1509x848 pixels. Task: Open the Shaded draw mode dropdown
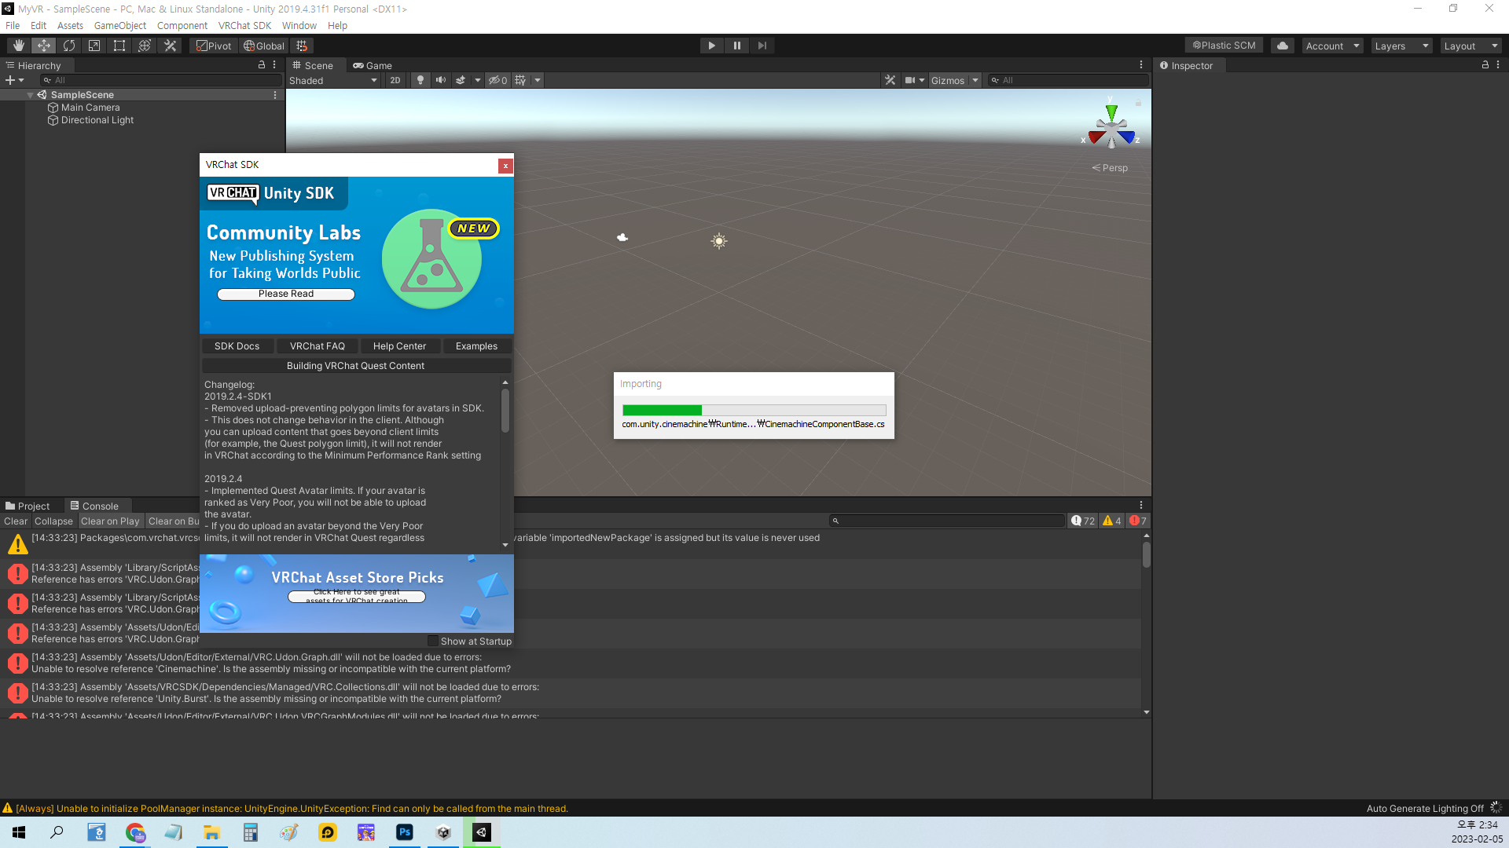pos(333,80)
